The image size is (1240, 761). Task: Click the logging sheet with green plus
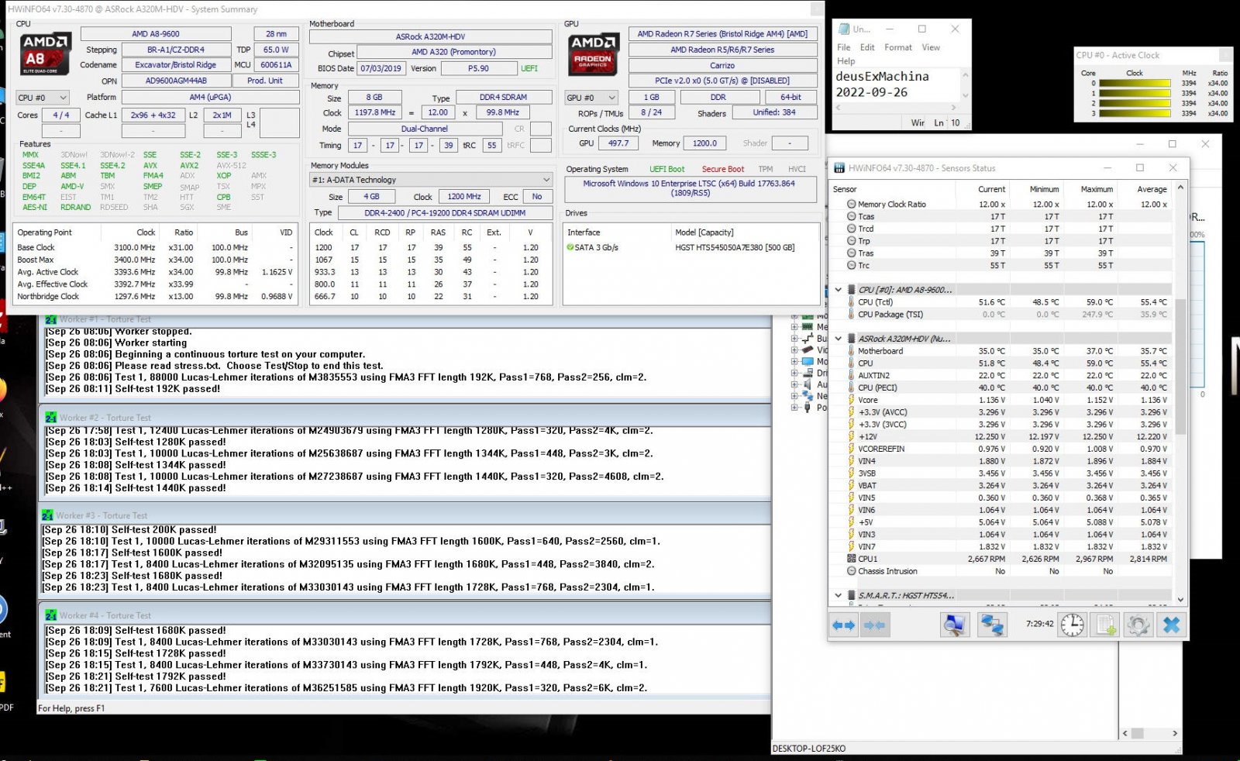tap(1106, 625)
